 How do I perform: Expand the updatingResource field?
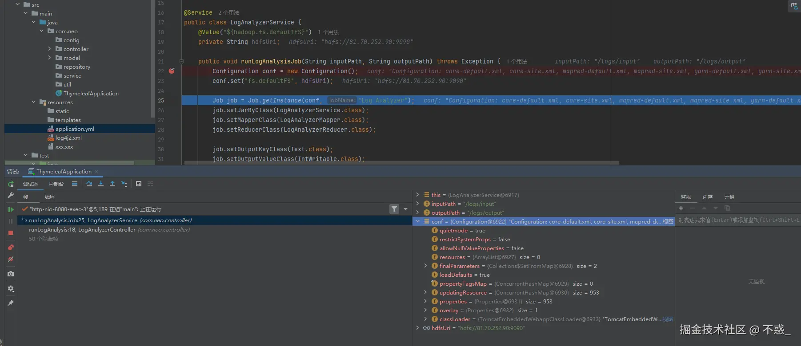425,292
